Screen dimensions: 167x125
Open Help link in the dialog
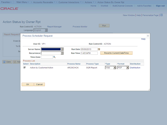(x=143, y=39)
